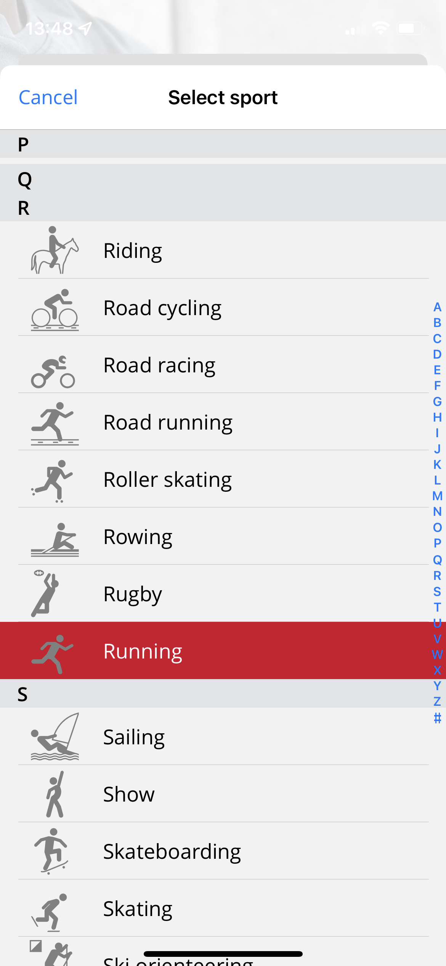The height and width of the screenshot is (966, 446).
Task: Tap the Road racing cyclist icon
Action: 53,372
